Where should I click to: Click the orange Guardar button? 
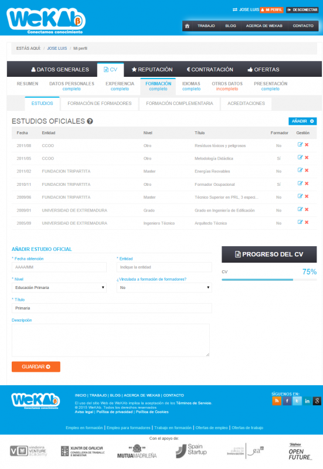coord(36,367)
